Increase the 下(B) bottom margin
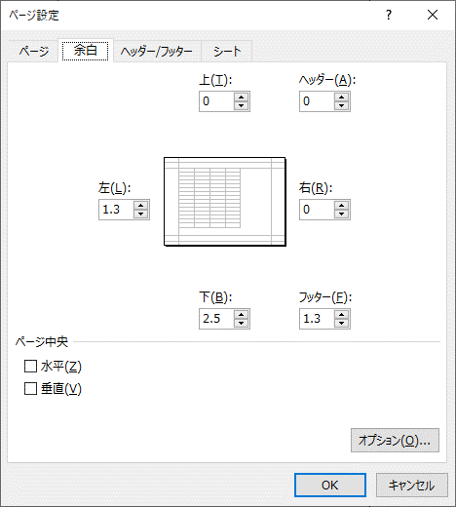The height and width of the screenshot is (507, 456). [241, 315]
